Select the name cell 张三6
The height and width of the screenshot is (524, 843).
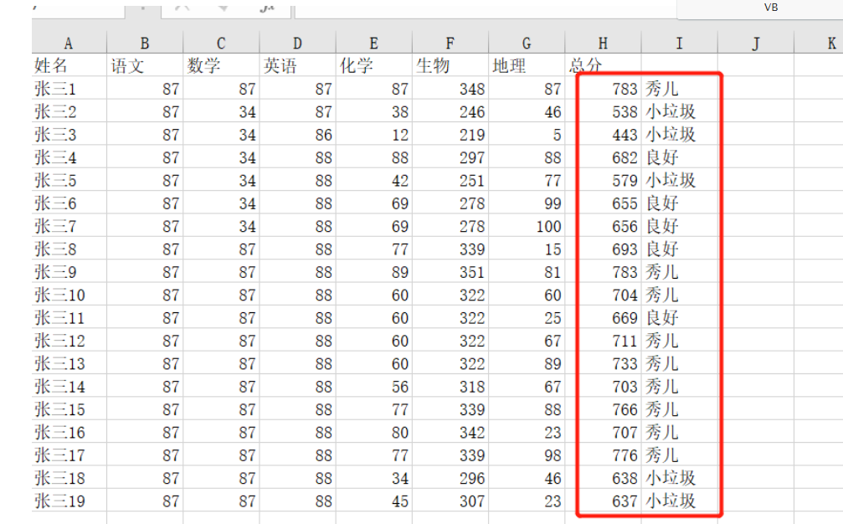pos(69,203)
